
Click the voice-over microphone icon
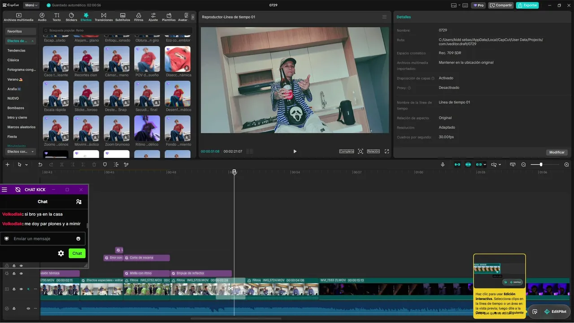coord(443,165)
